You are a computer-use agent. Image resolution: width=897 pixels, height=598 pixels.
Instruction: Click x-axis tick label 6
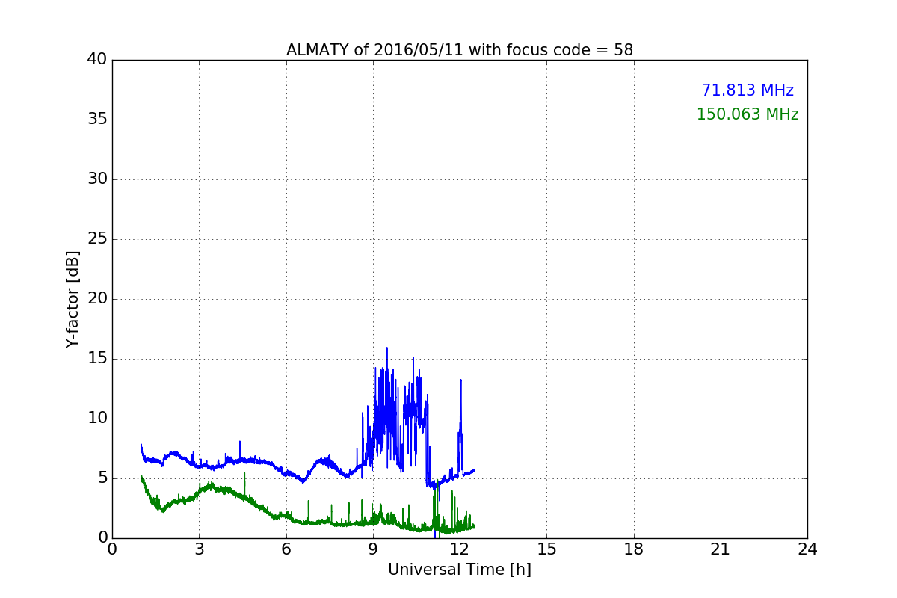pyautogui.click(x=286, y=549)
